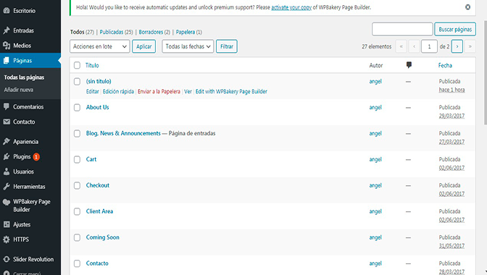Check the Blog, News & Announcements row
The image size is (487, 275).
click(77, 133)
